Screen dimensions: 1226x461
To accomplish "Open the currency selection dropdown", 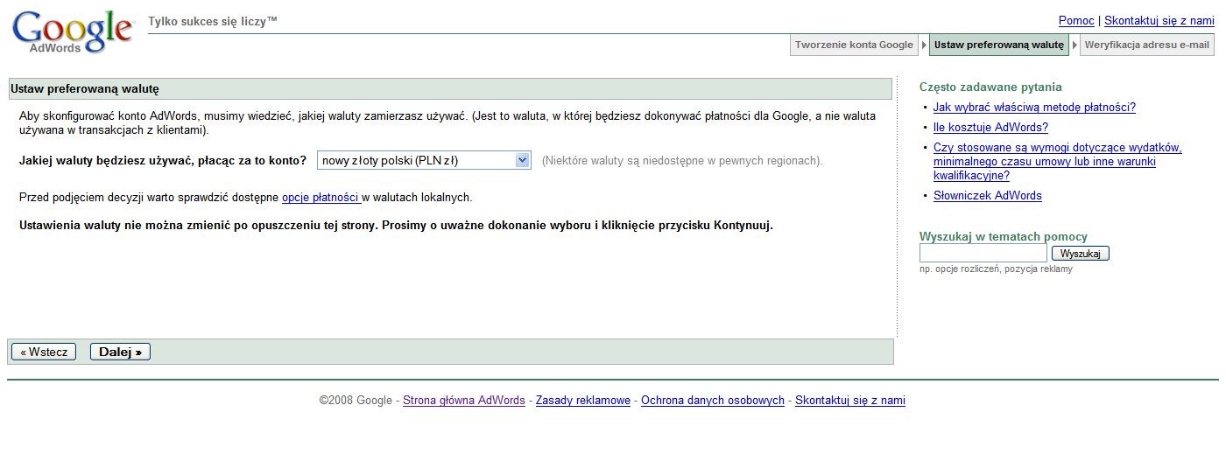I will click(424, 160).
